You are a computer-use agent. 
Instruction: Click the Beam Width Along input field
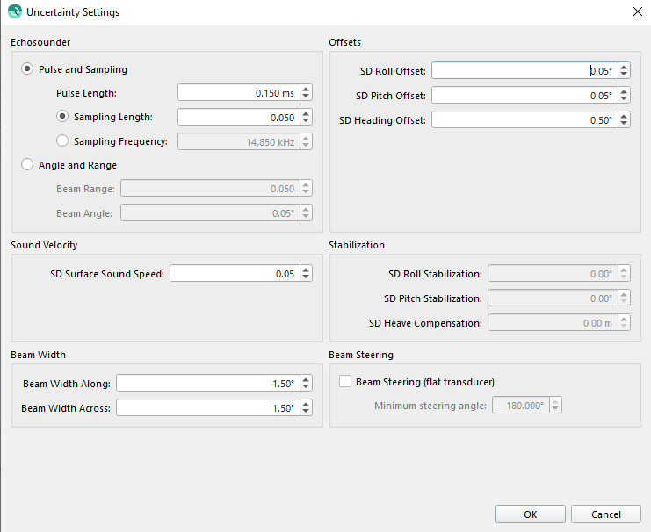point(206,384)
